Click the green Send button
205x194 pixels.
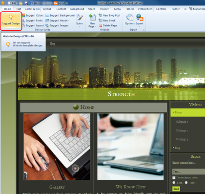176,189
